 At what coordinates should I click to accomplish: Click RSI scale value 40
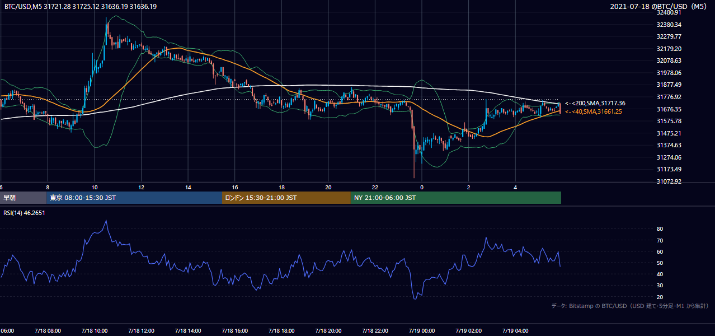tap(660, 274)
